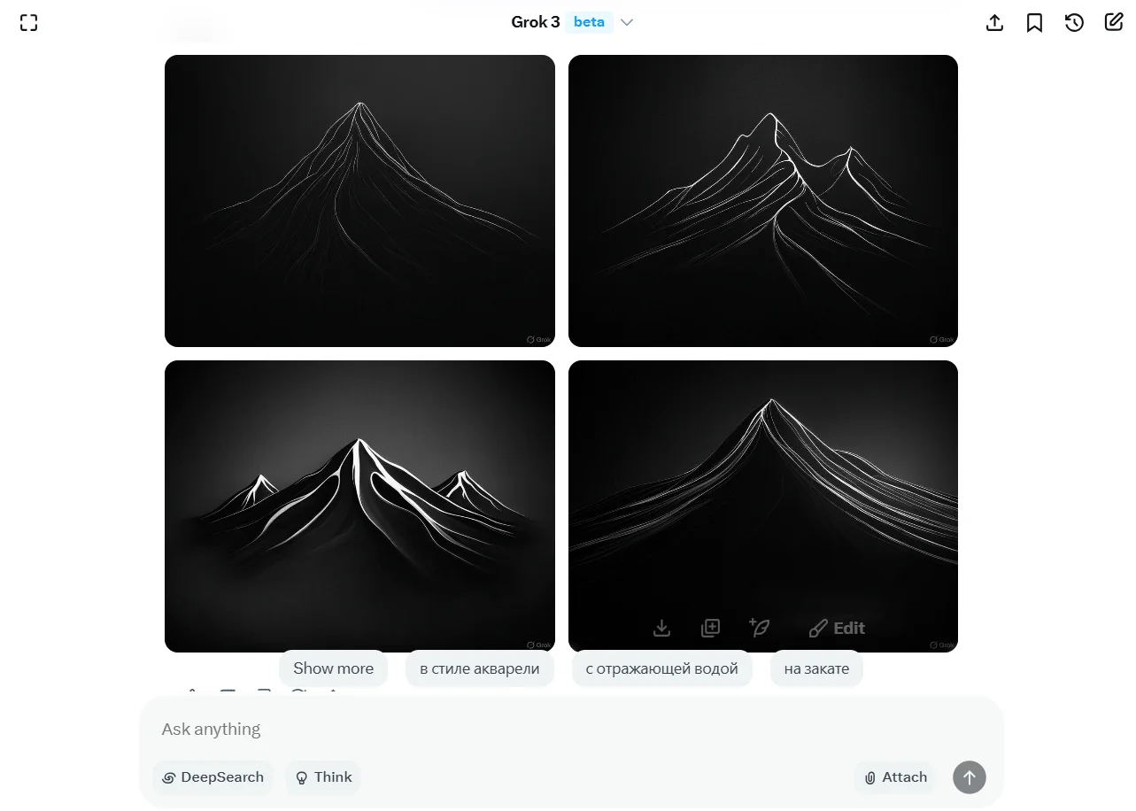Start a new chat with compose icon

tap(1114, 22)
